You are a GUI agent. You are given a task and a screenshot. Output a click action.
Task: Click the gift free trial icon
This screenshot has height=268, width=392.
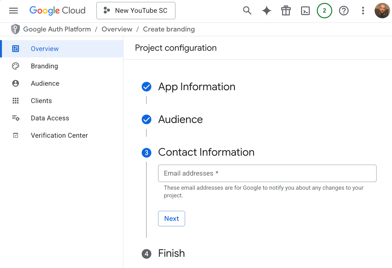(286, 11)
